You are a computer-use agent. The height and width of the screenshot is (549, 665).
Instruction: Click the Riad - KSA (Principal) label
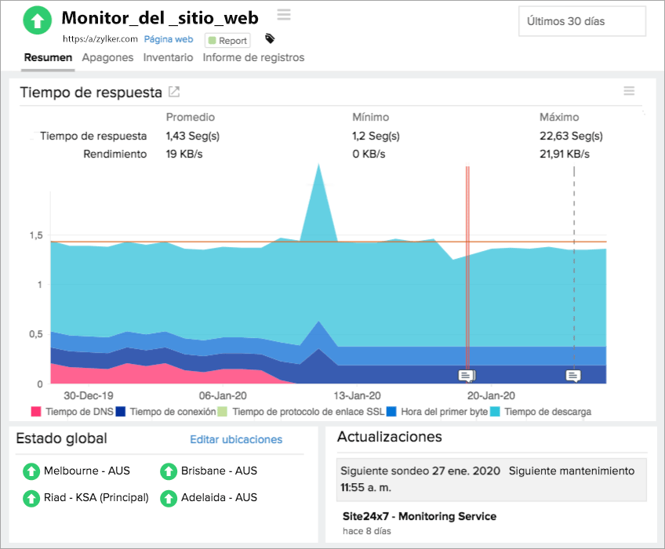[96, 498]
